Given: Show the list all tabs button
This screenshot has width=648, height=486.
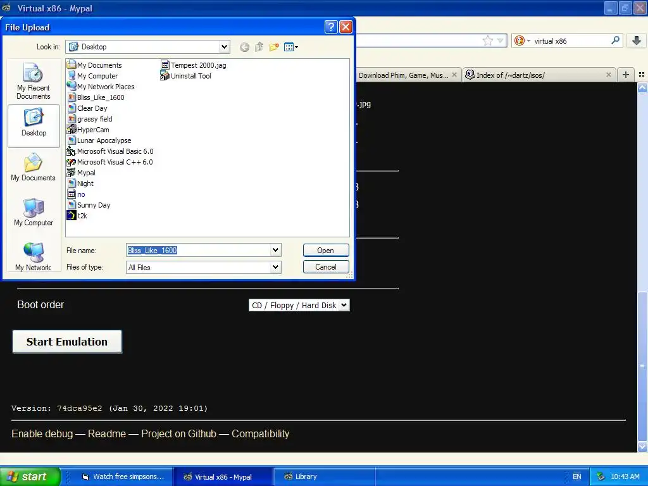Looking at the screenshot, I should [642, 75].
